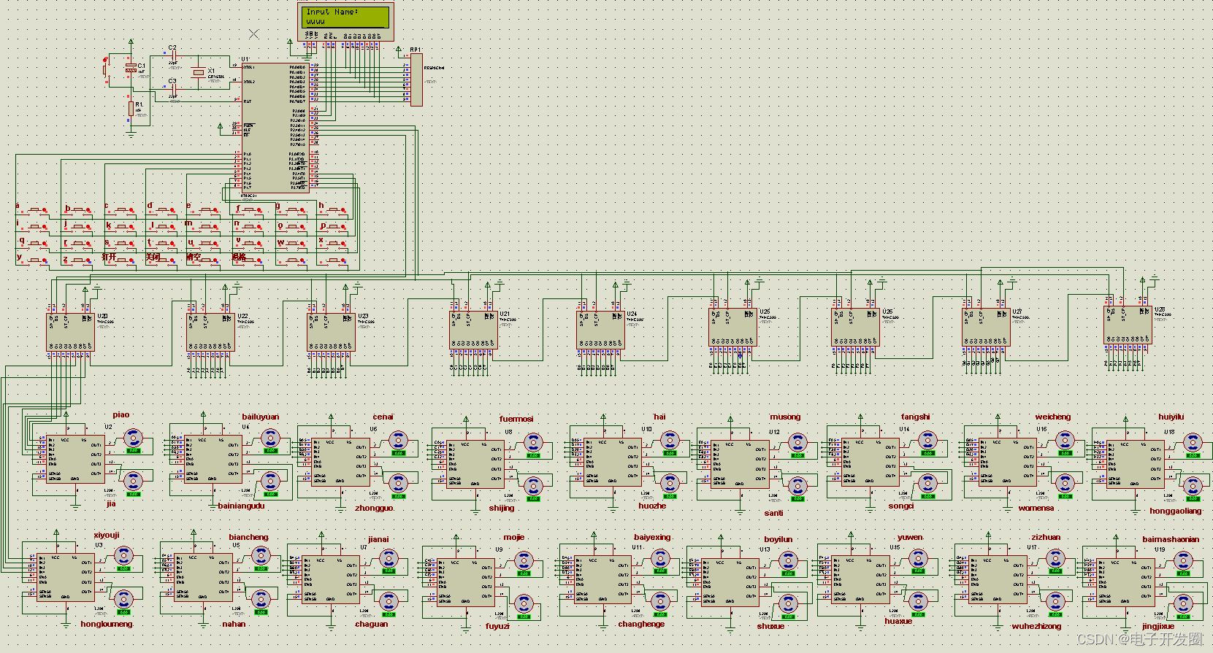Push the keypad button labeled q
This screenshot has height=653, width=1213.
34,244
